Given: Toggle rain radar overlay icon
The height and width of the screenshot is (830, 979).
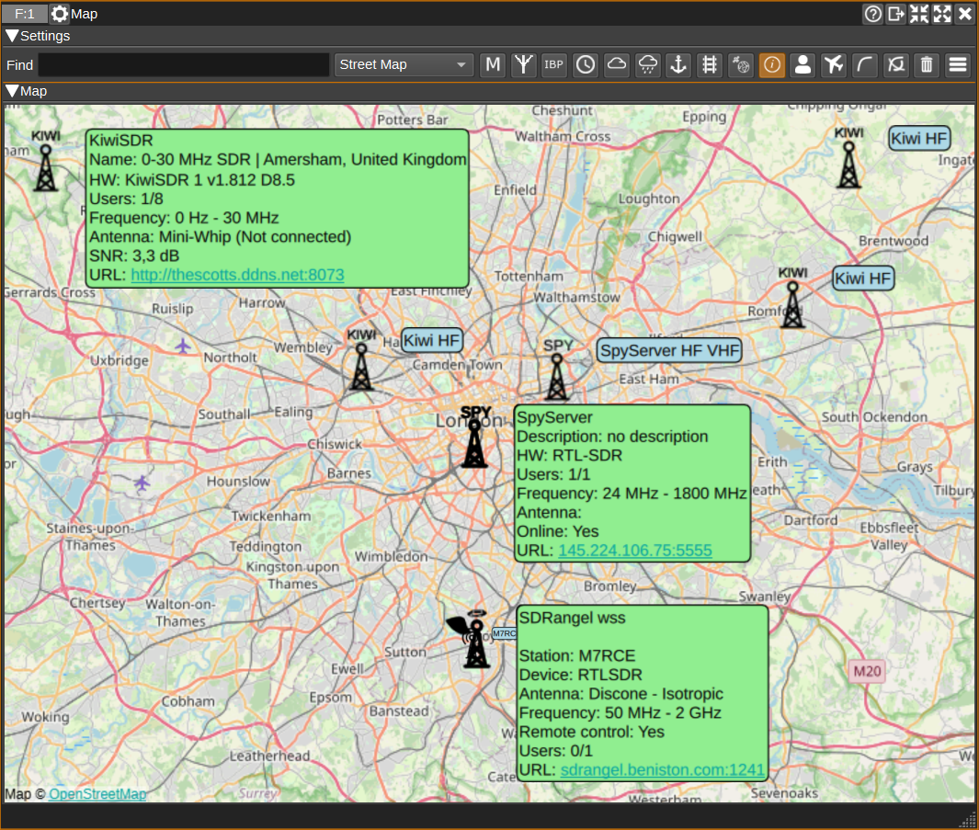Looking at the screenshot, I should point(648,65).
